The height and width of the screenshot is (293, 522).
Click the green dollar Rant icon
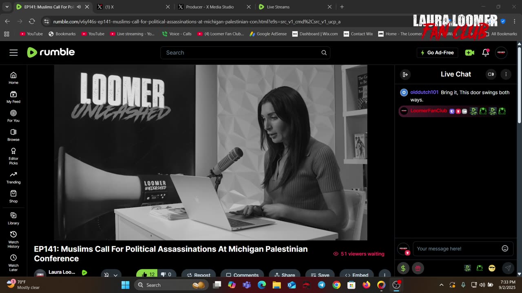[403, 268]
